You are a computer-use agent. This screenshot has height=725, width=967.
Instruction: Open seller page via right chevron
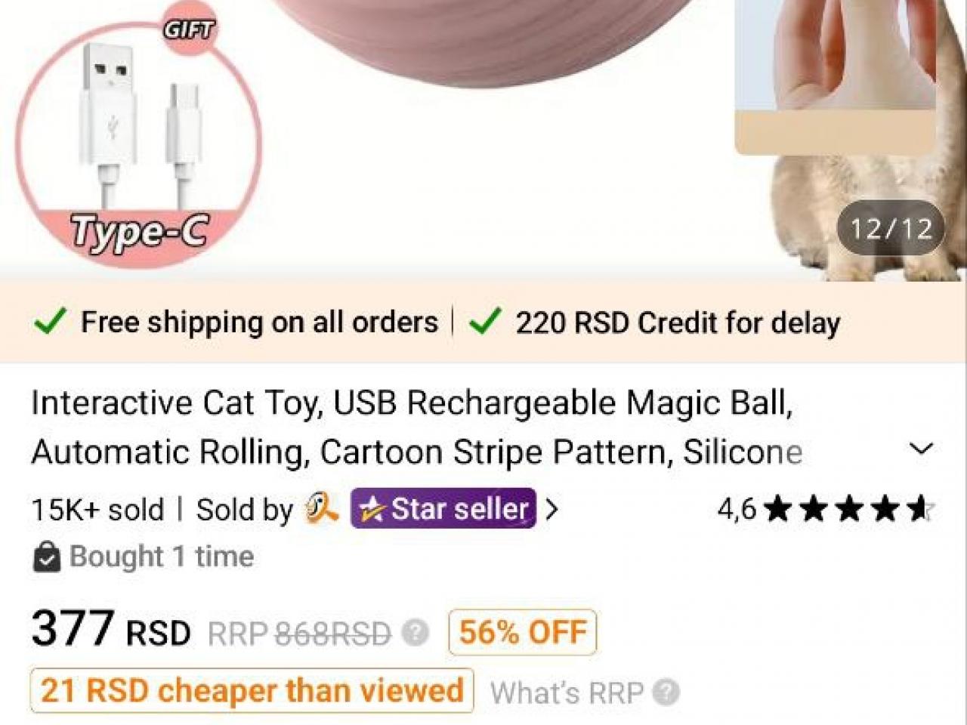click(551, 510)
